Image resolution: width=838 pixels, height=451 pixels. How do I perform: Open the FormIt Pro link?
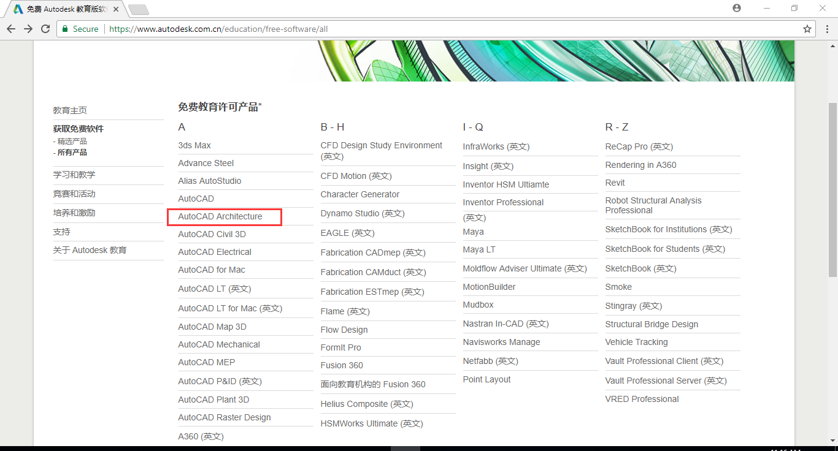(x=340, y=347)
